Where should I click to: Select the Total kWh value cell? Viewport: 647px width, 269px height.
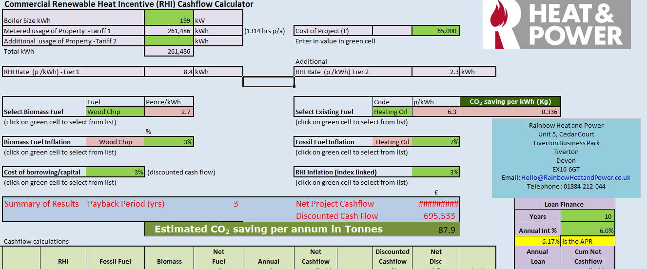click(169, 52)
